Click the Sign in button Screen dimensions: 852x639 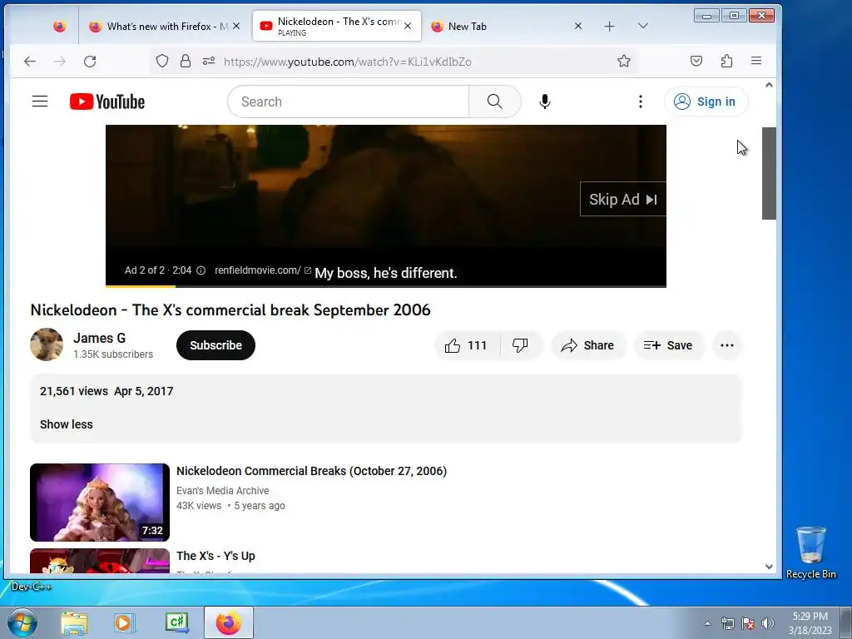[x=706, y=102]
